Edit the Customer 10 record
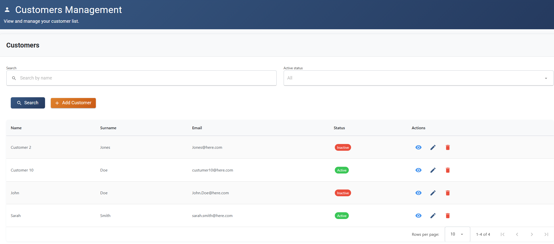The width and height of the screenshot is (554, 244). pyautogui.click(x=433, y=170)
